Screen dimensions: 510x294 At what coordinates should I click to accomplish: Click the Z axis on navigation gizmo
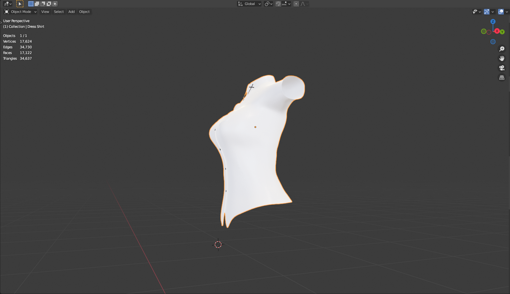[493, 21]
